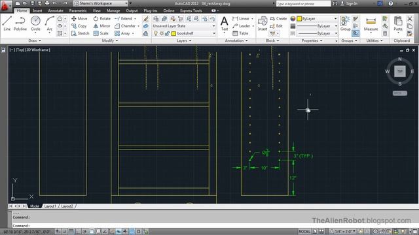Viewport: 419px width, 235px height.
Task: Switch to the Insert ribbon tab
Action: [37, 10]
